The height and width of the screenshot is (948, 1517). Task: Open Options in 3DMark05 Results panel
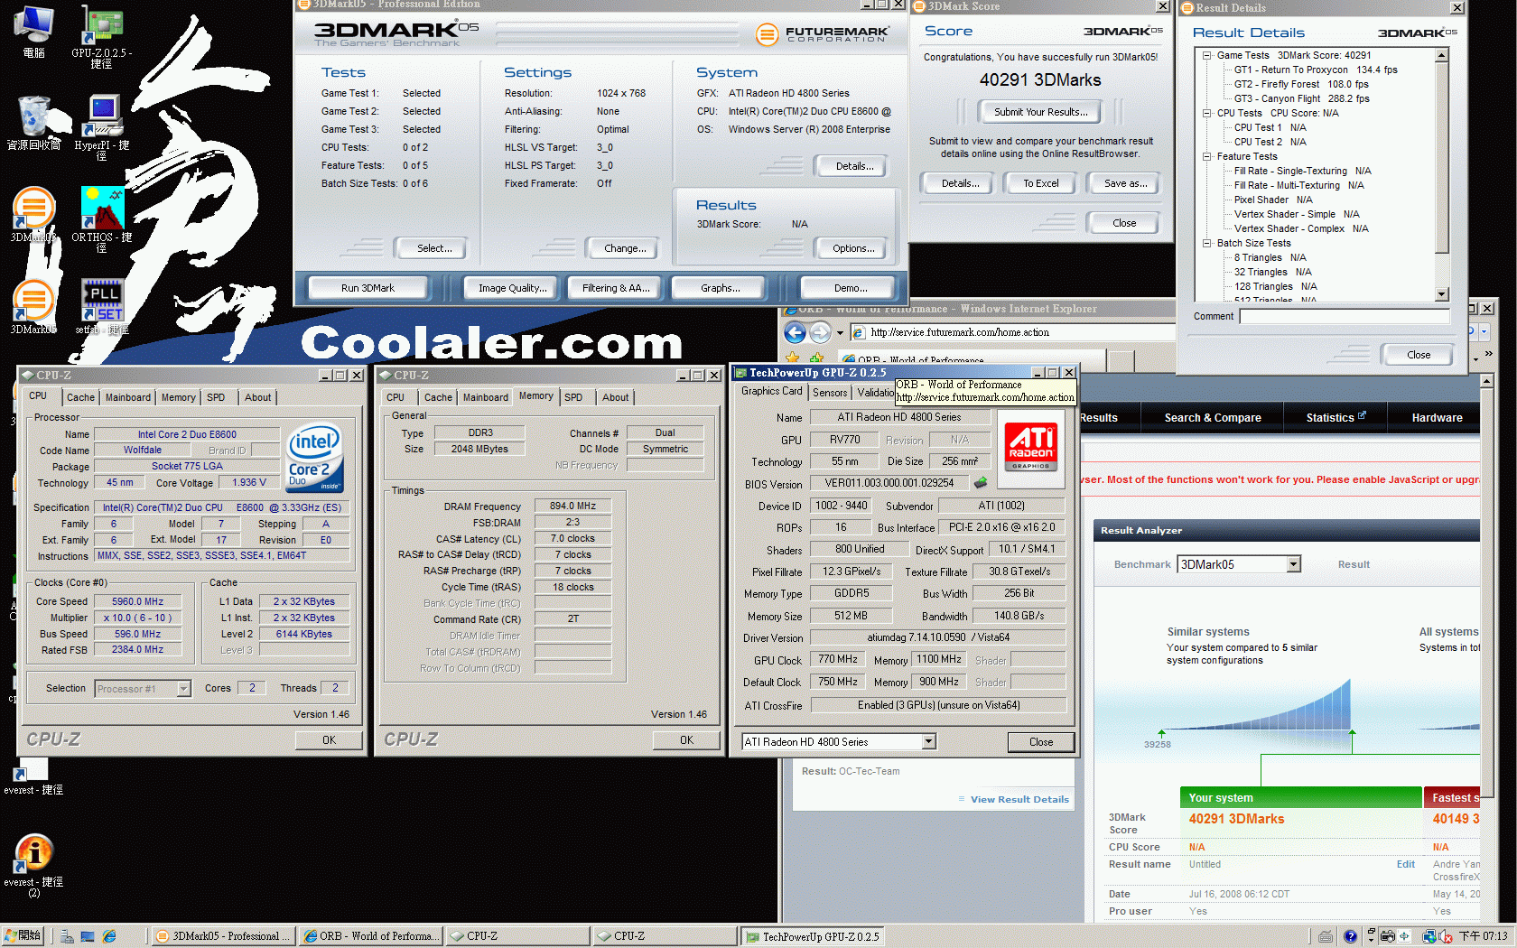tap(853, 248)
